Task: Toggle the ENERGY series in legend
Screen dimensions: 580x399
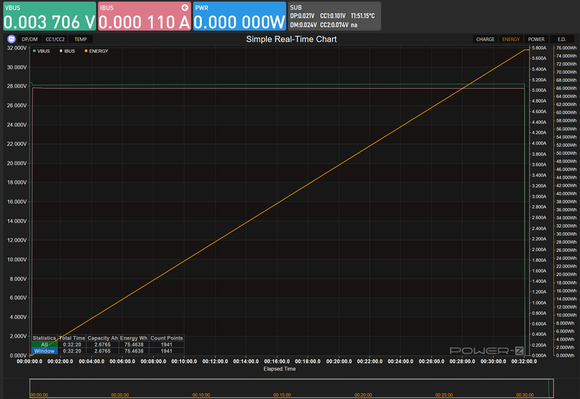Action: (x=95, y=51)
